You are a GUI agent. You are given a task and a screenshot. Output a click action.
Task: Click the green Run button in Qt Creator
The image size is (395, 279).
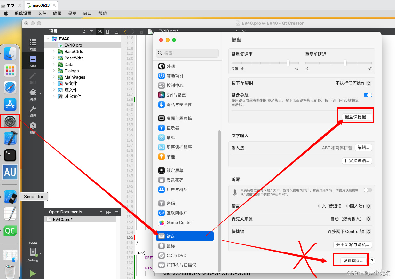(x=33, y=274)
